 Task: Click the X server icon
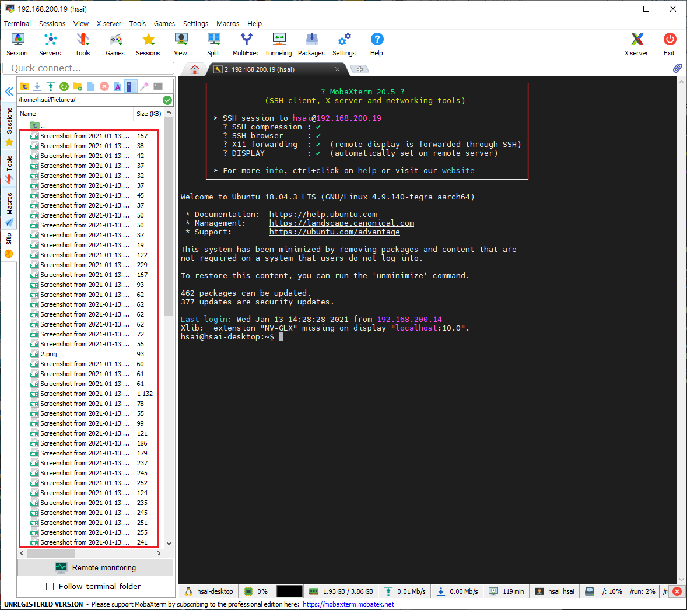click(636, 44)
